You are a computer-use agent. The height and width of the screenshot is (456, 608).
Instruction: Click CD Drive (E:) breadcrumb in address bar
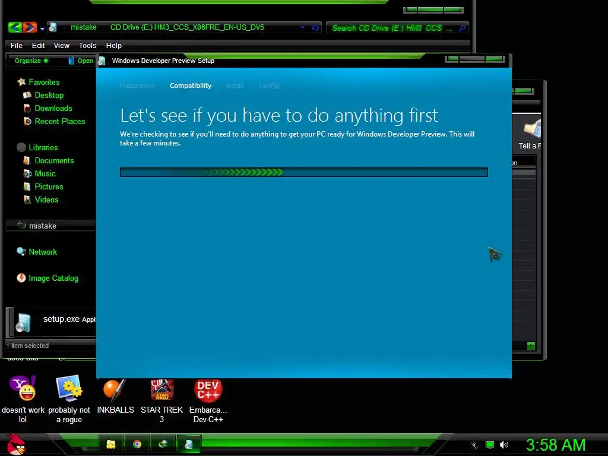pyautogui.click(x=187, y=27)
